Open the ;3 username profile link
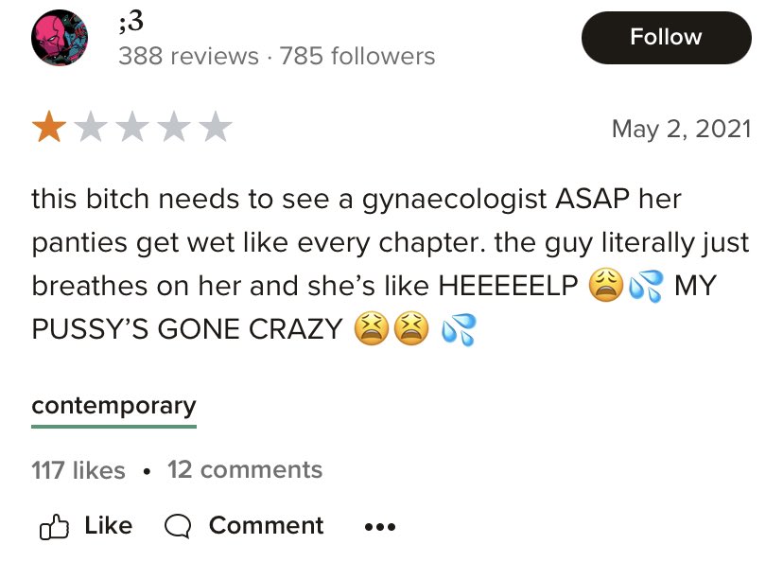 [130, 22]
